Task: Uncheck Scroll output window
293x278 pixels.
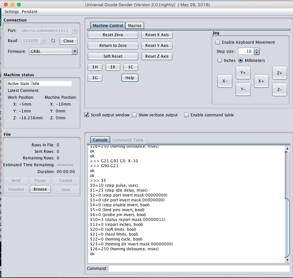Action: click(87, 115)
